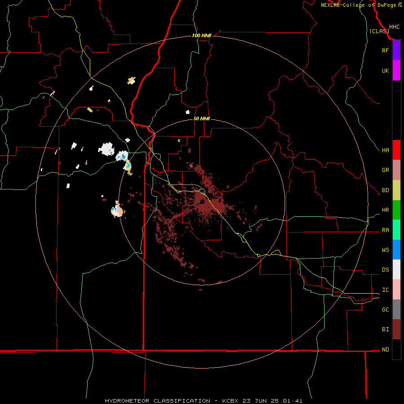Screen dimensions: 404x404
Task: Click the 'WS' legend label
Action: (x=385, y=250)
